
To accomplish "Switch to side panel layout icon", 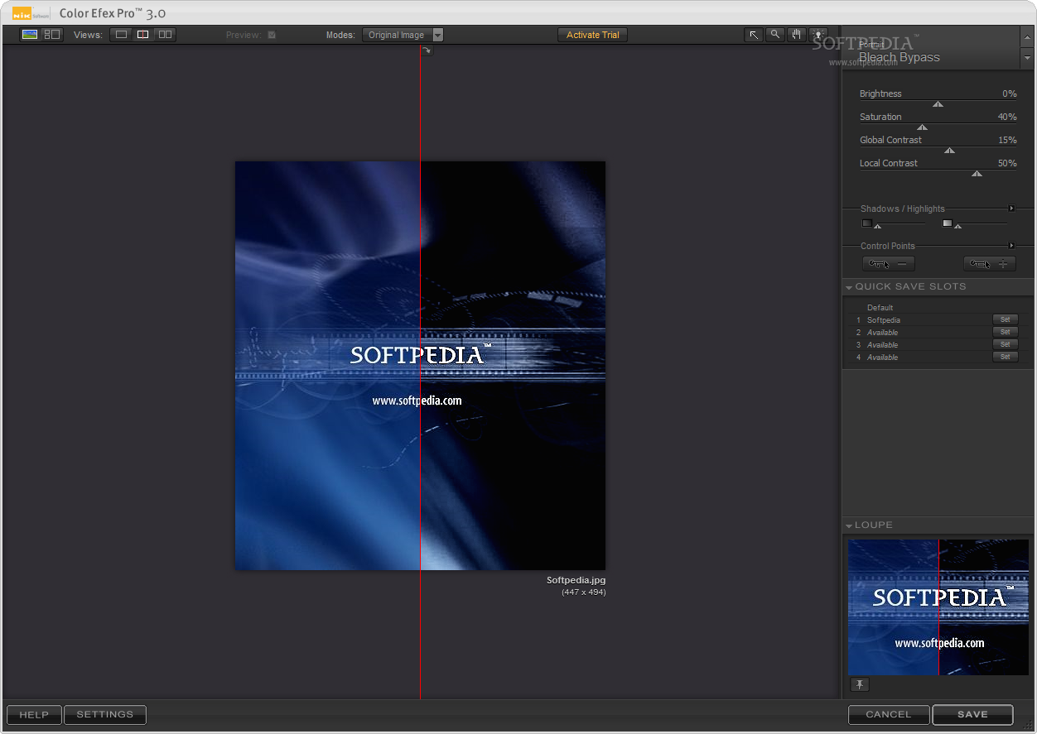I will coord(52,35).
